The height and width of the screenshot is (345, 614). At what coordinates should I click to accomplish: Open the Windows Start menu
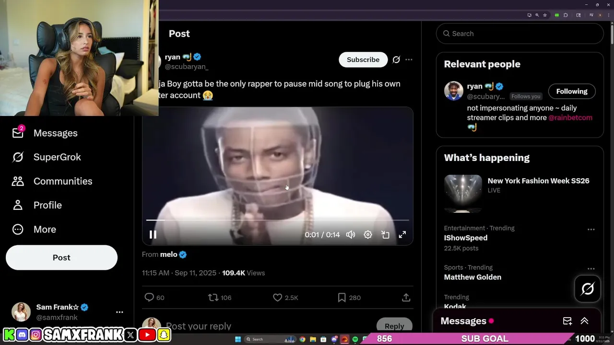pyautogui.click(x=238, y=339)
